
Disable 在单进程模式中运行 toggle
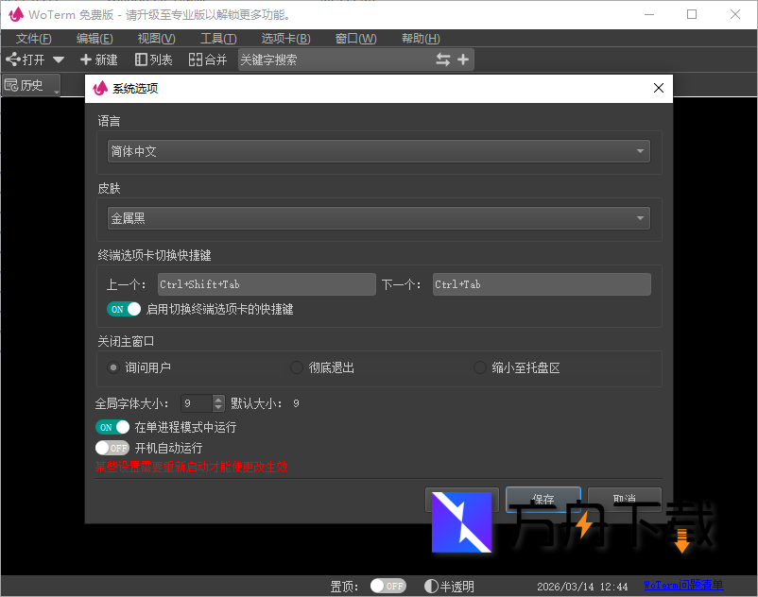coord(112,427)
